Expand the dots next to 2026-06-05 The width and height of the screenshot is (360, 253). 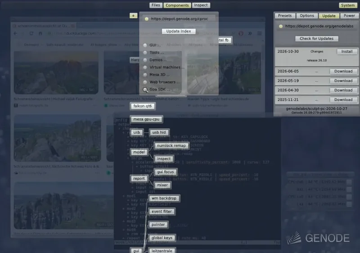coord(317,72)
